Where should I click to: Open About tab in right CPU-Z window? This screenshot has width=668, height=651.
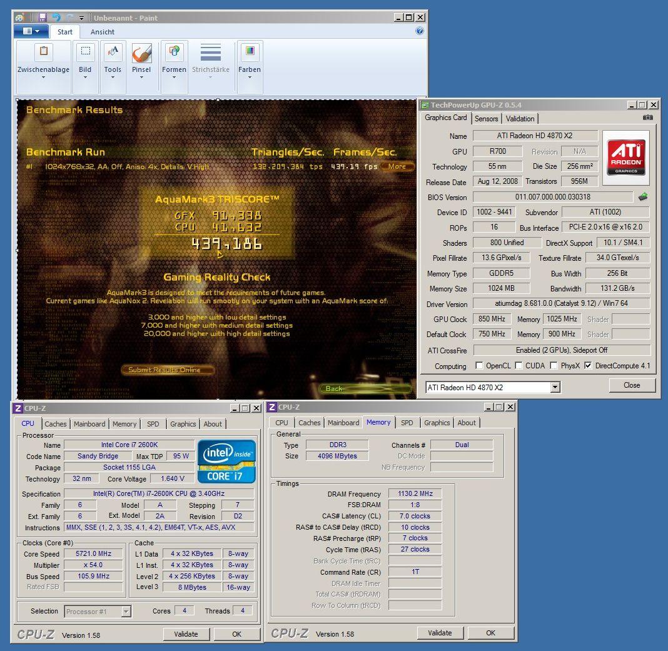pos(467,423)
